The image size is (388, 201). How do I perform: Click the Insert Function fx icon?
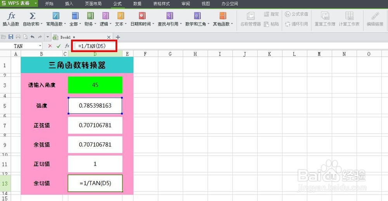[11, 16]
